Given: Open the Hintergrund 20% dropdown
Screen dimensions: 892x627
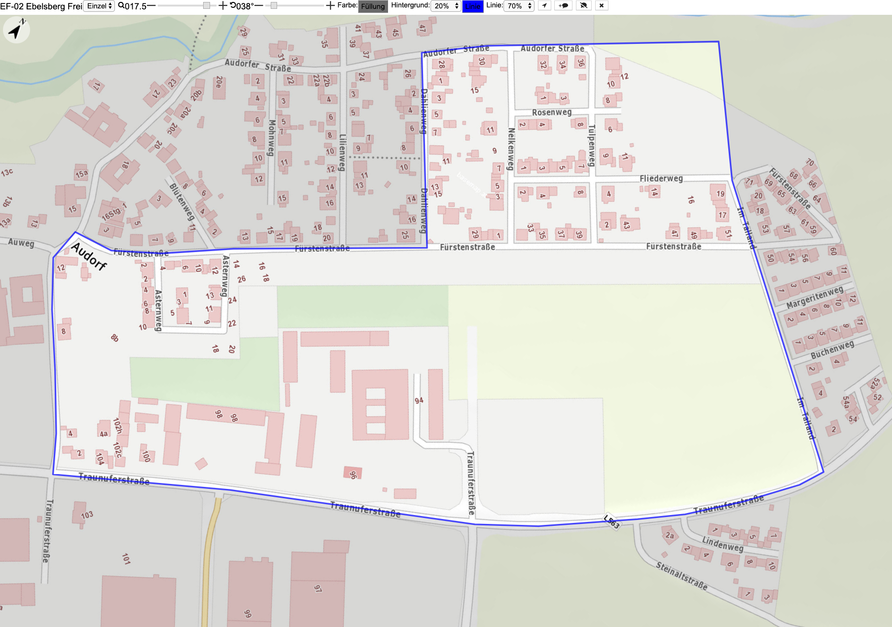Looking at the screenshot, I should (446, 6).
